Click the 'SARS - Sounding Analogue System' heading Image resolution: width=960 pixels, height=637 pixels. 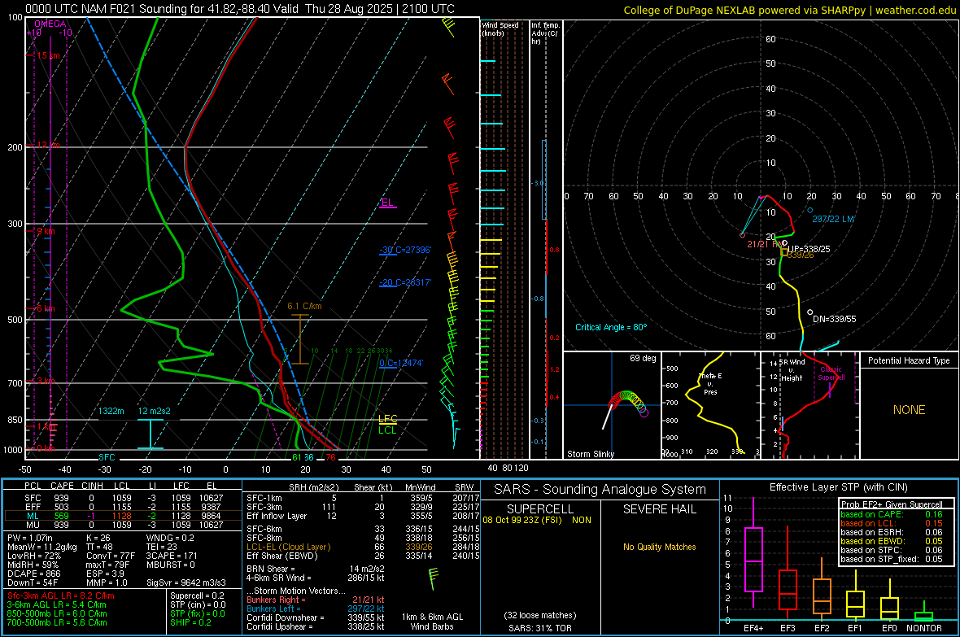click(600, 490)
